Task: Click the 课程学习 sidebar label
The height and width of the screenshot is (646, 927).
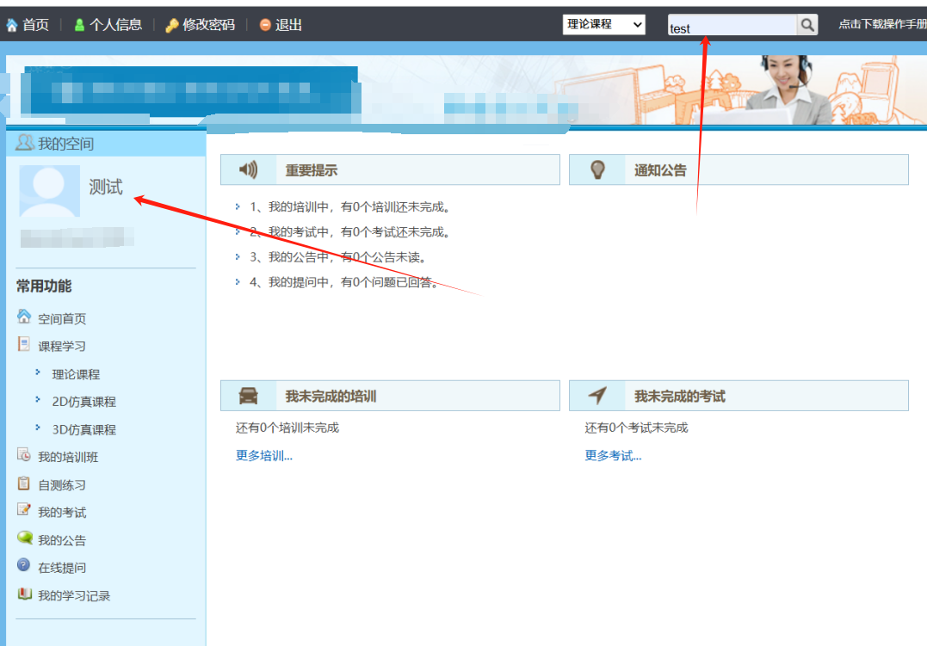Action: (62, 347)
